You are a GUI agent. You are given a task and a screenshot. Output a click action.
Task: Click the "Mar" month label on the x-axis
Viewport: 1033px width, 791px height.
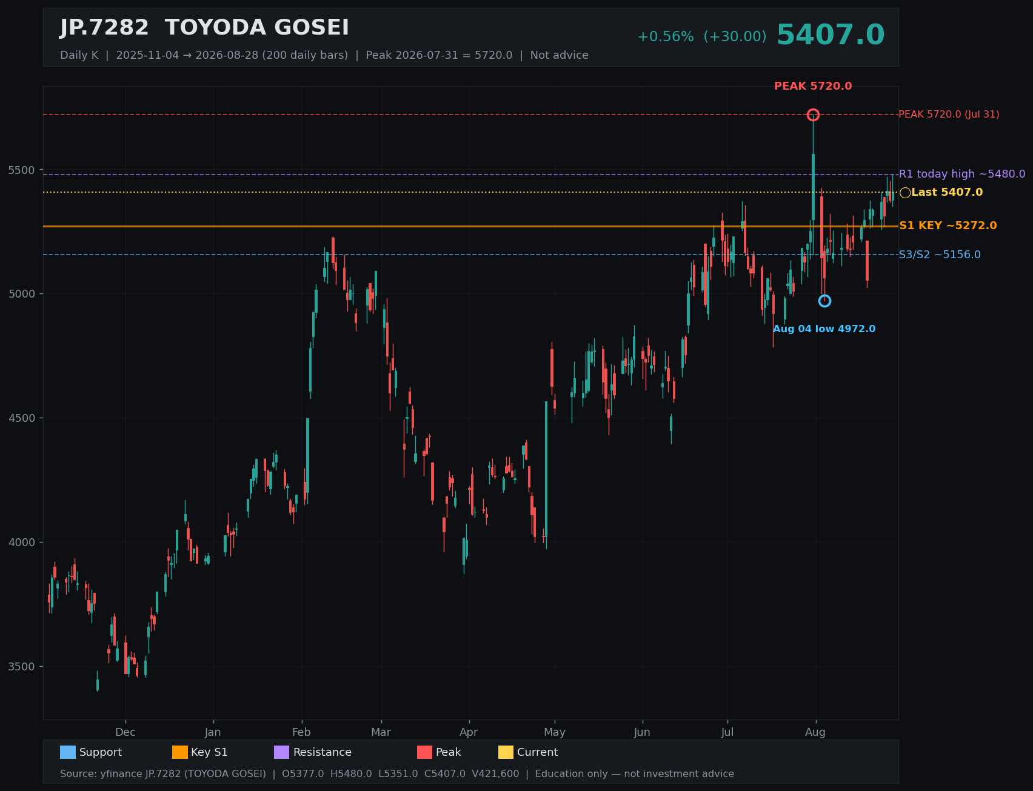pos(381,732)
